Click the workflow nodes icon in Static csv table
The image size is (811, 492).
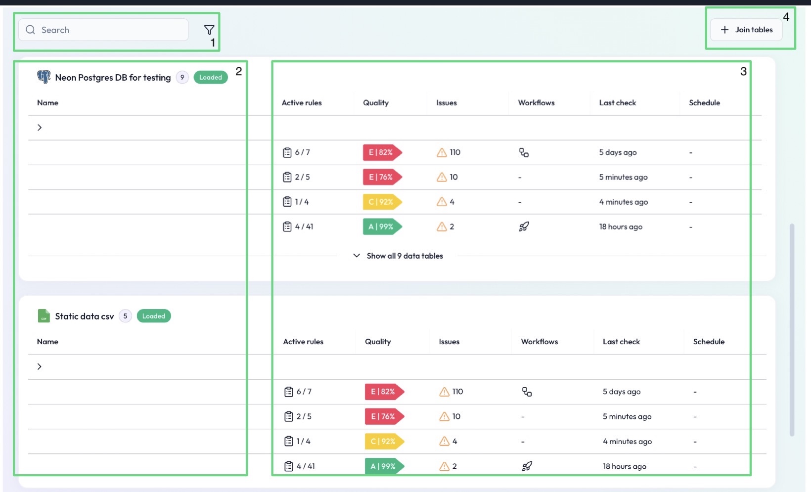coord(527,392)
